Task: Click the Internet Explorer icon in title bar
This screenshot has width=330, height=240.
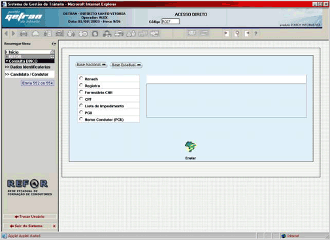Action: tap(4, 4)
